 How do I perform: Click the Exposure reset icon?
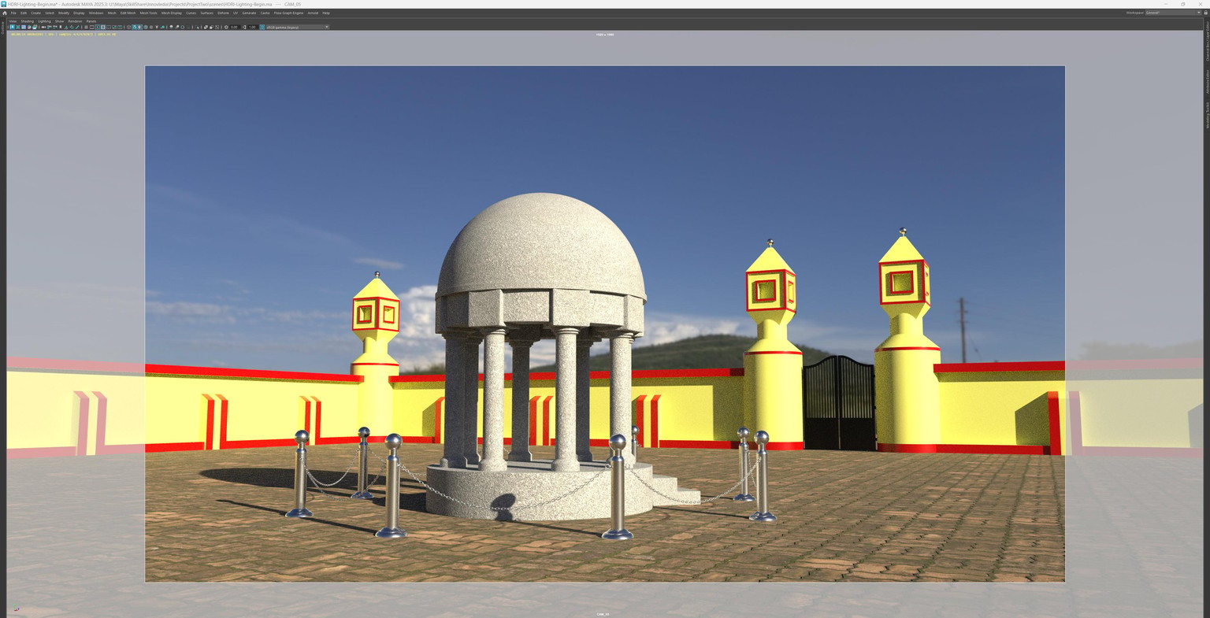pyautogui.click(x=226, y=27)
